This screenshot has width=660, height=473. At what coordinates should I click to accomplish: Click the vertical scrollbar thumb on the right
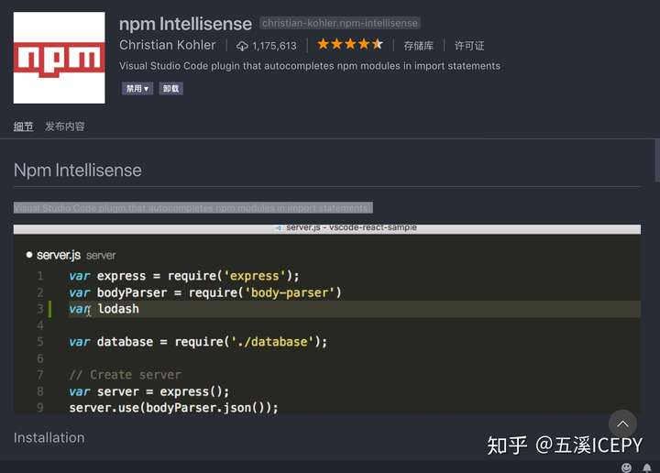(x=657, y=160)
